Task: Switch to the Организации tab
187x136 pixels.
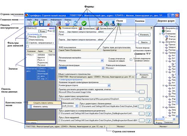Action: click(x=87, y=28)
